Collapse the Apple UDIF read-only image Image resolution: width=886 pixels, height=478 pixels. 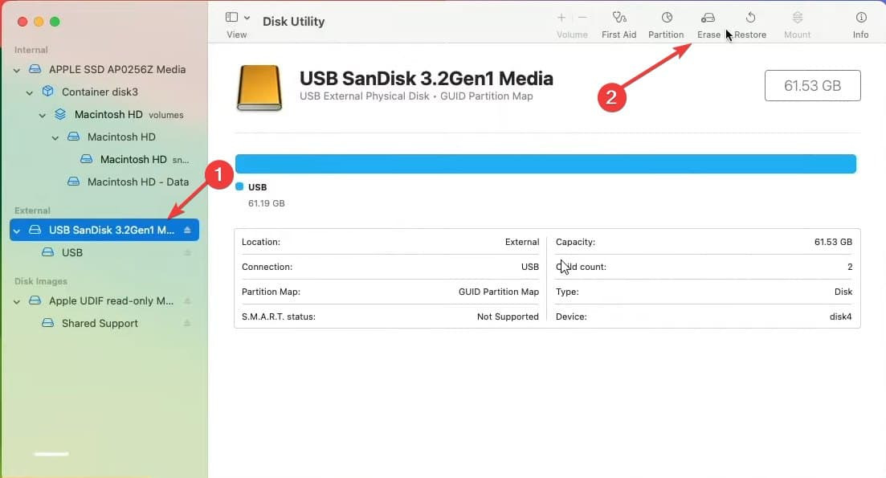pyautogui.click(x=16, y=300)
